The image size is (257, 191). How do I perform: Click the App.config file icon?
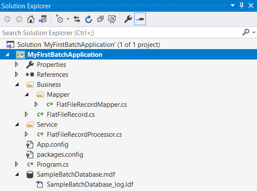pos(30,145)
